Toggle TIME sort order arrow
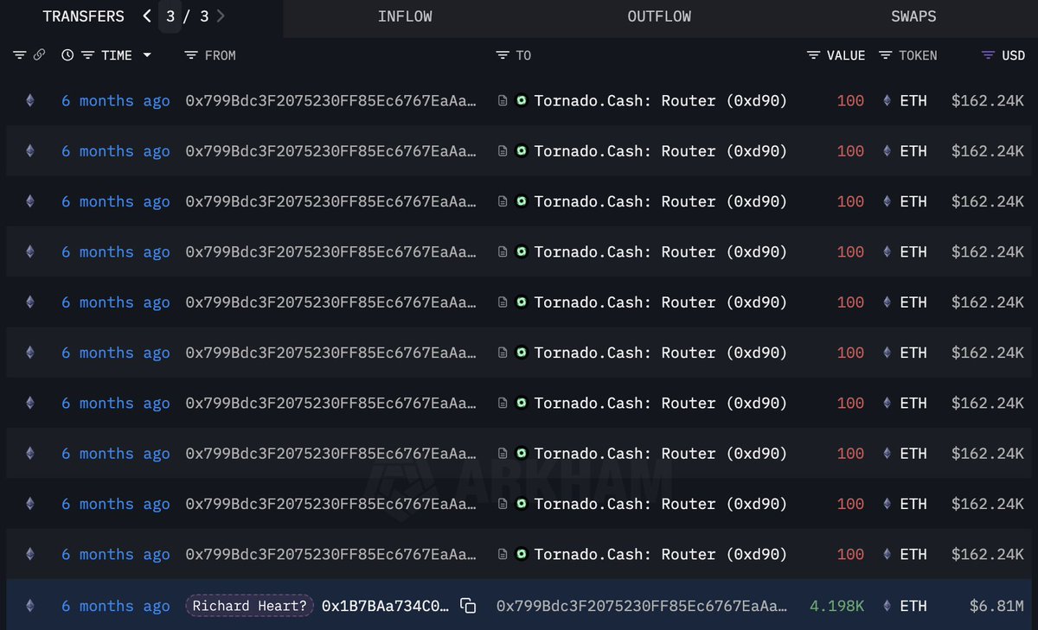Image resolution: width=1038 pixels, height=630 pixels. coord(147,55)
